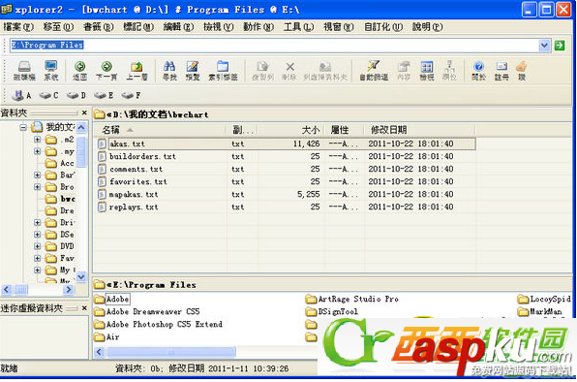The height and width of the screenshot is (382, 577).
Task: Switch to drive F in the drive bar
Action: [131, 95]
